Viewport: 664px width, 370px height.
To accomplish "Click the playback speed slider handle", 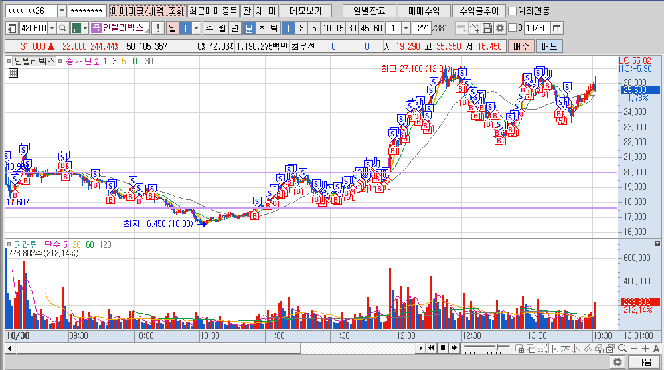I will [x=495, y=348].
